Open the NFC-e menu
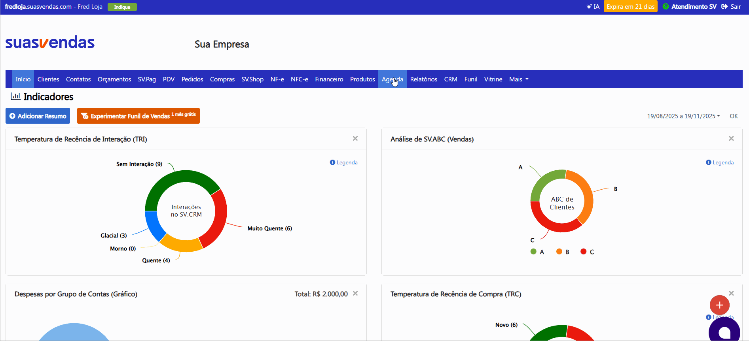The height and width of the screenshot is (341, 749). (300, 79)
